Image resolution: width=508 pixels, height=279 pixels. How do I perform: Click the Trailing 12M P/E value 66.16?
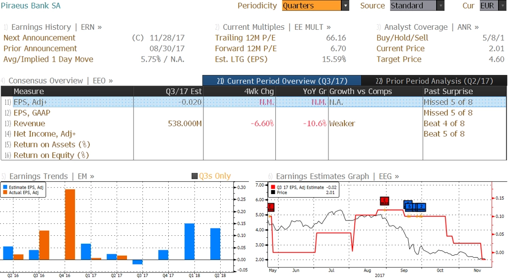click(x=336, y=38)
